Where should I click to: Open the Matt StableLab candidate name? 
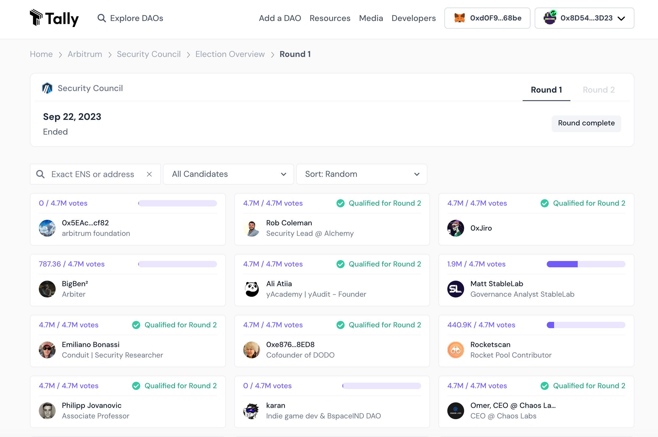coord(497,284)
